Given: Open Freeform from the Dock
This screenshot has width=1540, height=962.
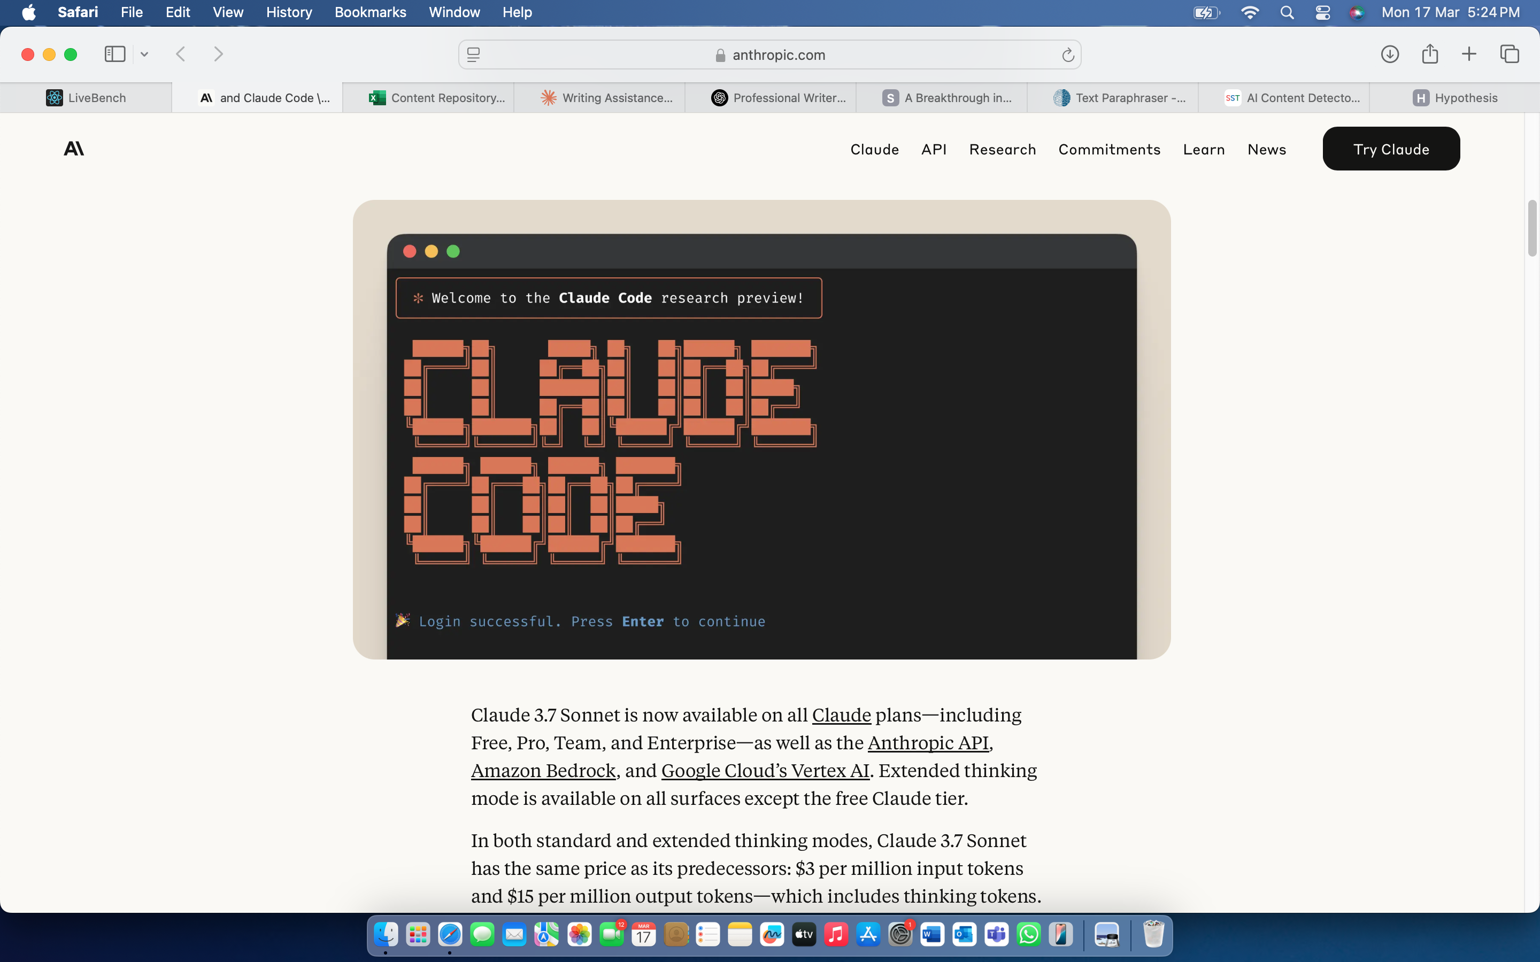Looking at the screenshot, I should [x=772, y=934].
